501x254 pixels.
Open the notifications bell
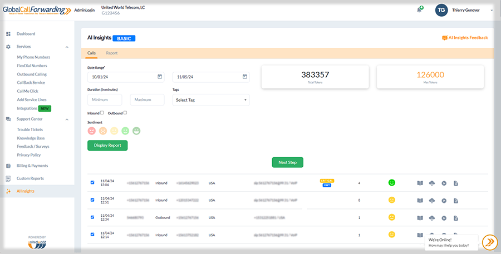click(x=419, y=10)
